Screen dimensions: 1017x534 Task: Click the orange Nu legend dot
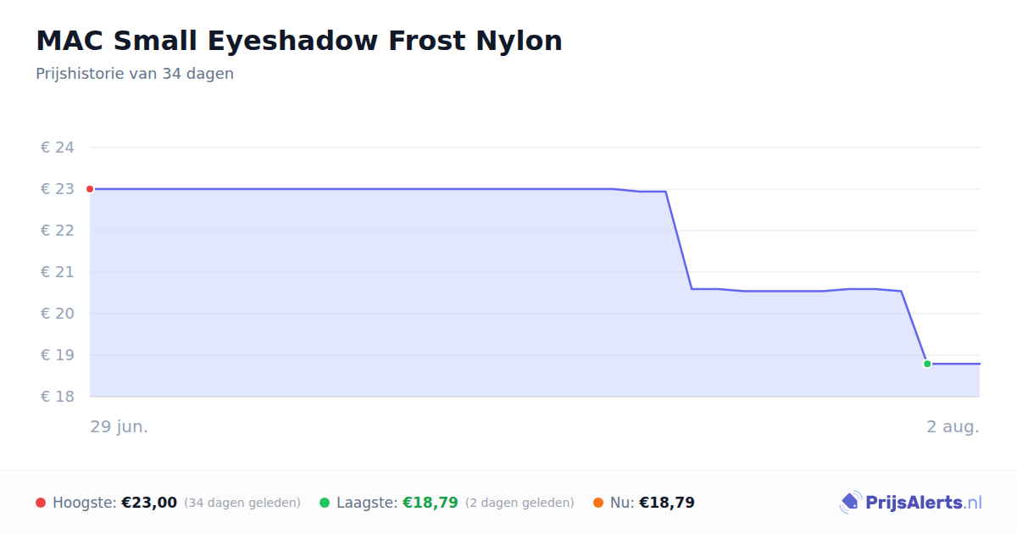click(x=598, y=503)
